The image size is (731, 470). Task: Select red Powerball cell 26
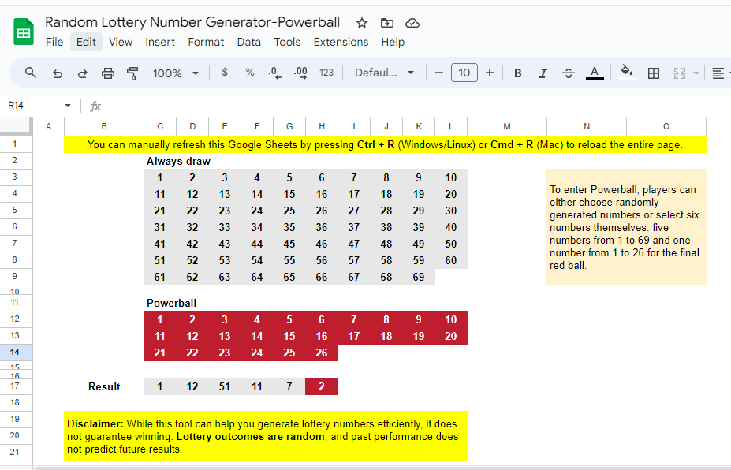click(322, 352)
